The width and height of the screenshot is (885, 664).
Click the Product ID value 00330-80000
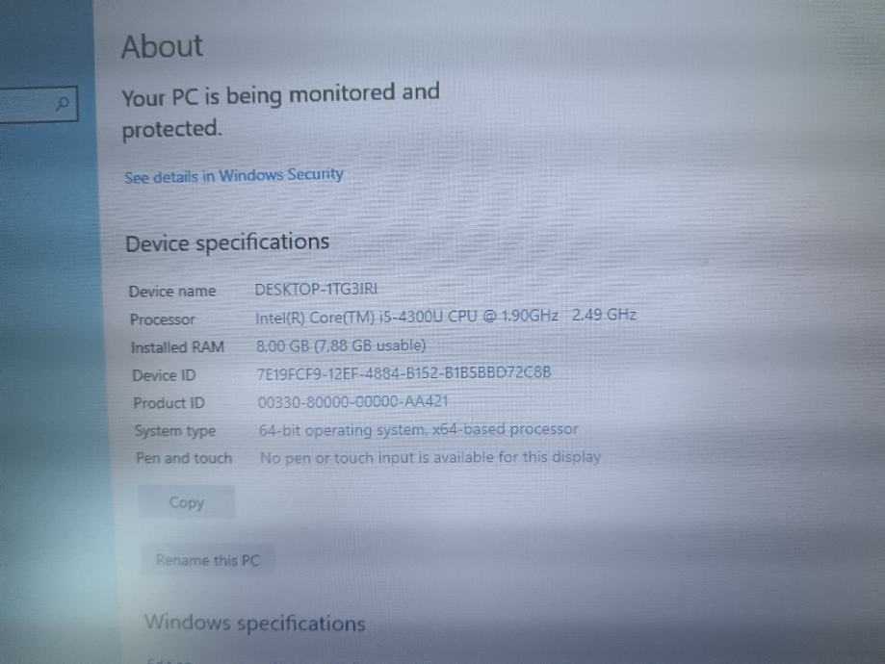(x=353, y=401)
